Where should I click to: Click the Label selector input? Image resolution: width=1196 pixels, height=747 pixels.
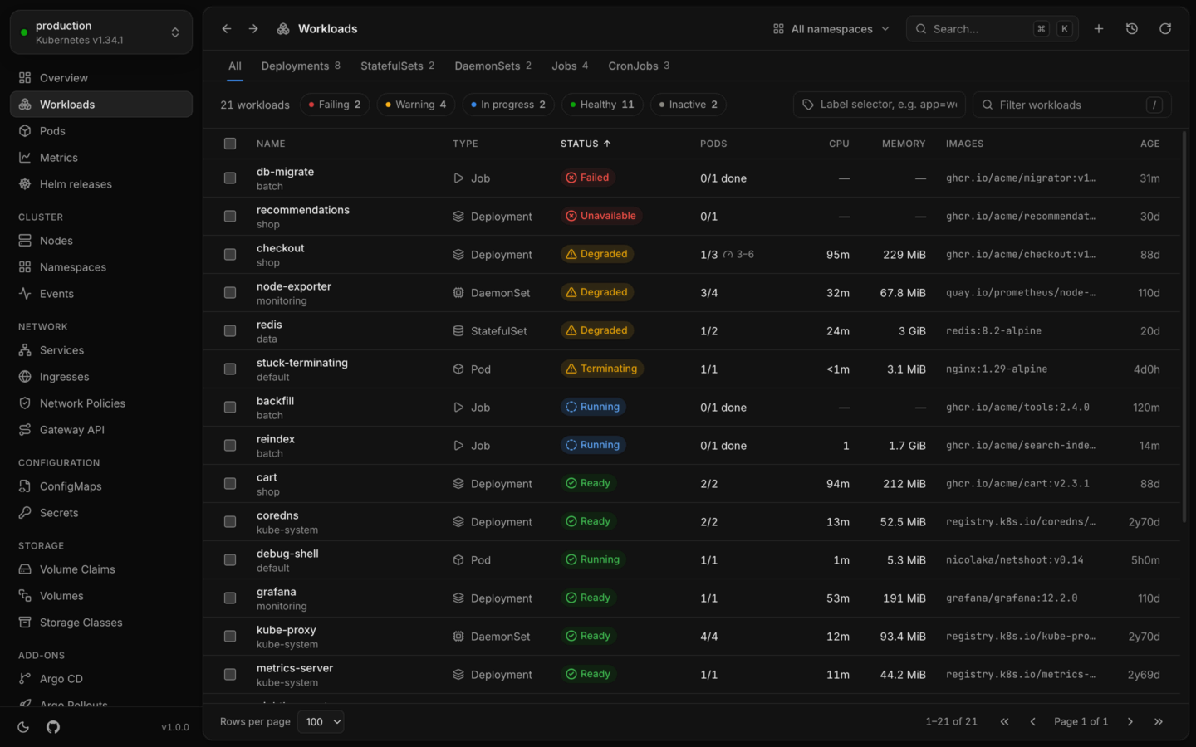pyautogui.click(x=880, y=105)
